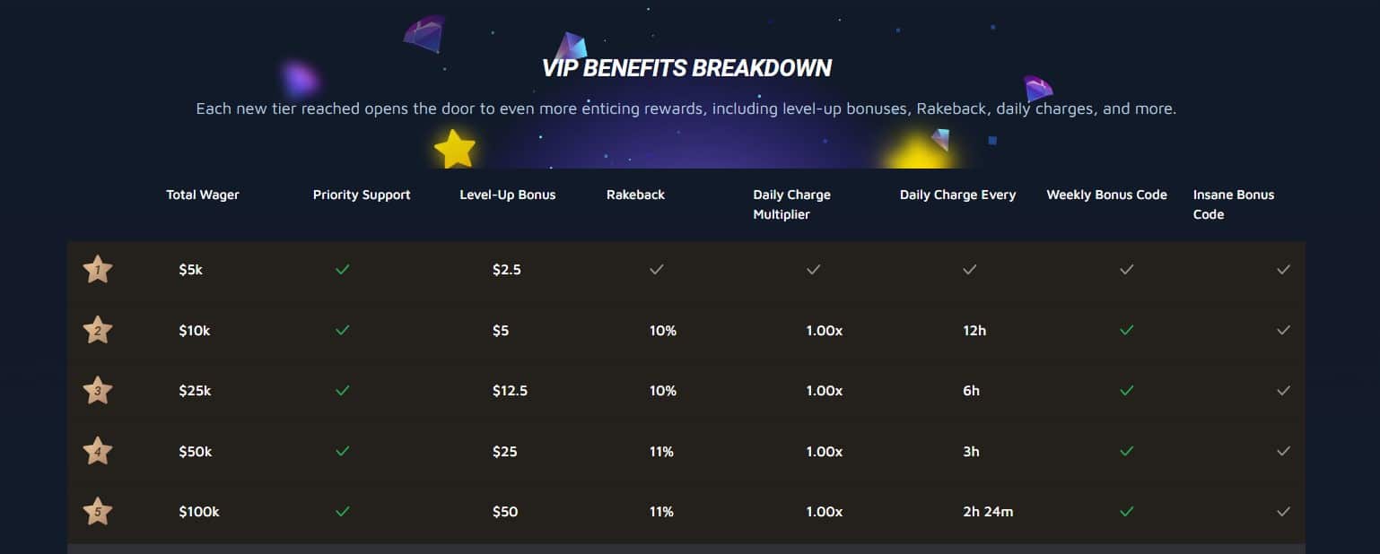The image size is (1380, 554).
Task: Click the Insane Bonus Code checkmark in $100k row
Action: [1284, 512]
